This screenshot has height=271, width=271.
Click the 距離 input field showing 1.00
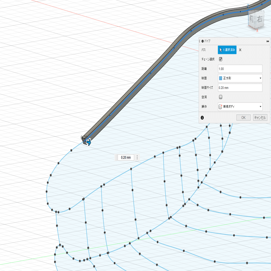(x=240, y=69)
